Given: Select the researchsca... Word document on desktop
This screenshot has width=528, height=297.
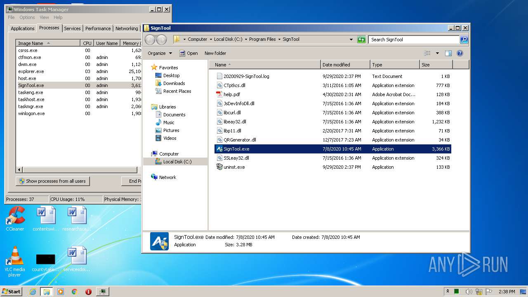Looking at the screenshot, I should (x=77, y=219).
